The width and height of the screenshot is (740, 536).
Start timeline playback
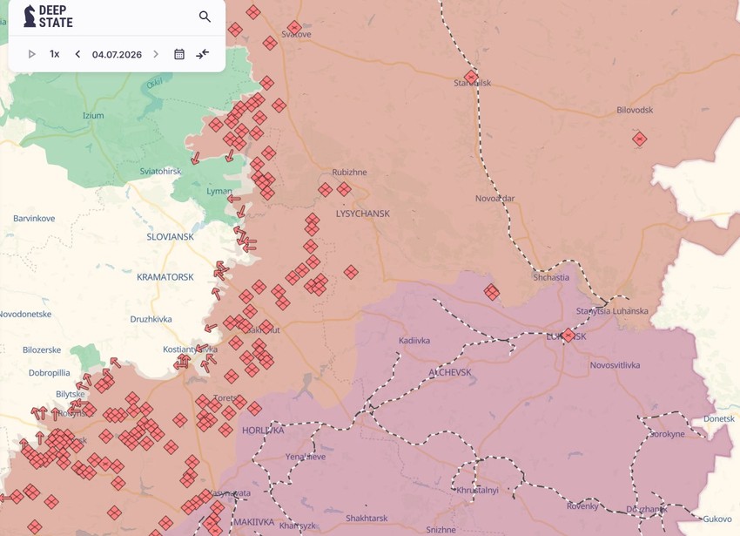[31, 54]
